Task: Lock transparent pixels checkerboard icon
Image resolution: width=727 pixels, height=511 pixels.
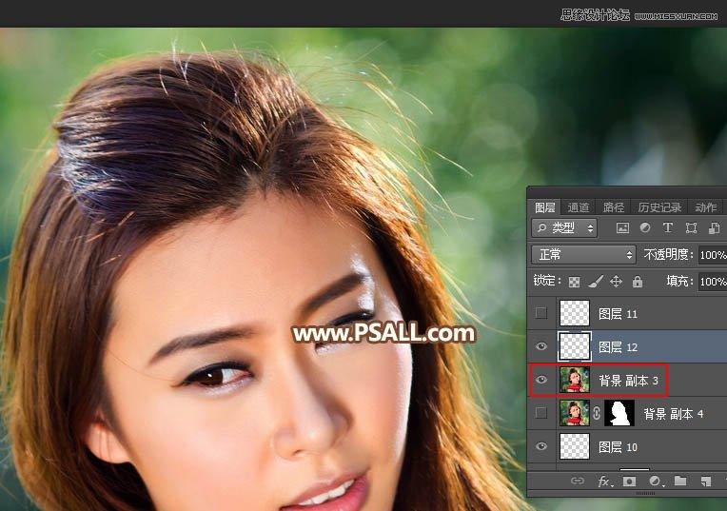Action: click(574, 282)
